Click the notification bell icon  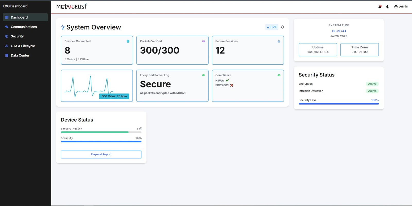(380, 7)
